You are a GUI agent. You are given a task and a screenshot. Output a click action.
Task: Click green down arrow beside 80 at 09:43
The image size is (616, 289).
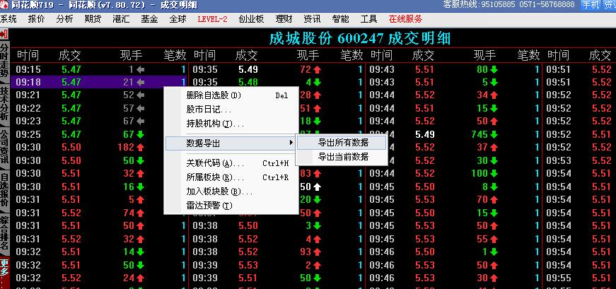point(494,69)
